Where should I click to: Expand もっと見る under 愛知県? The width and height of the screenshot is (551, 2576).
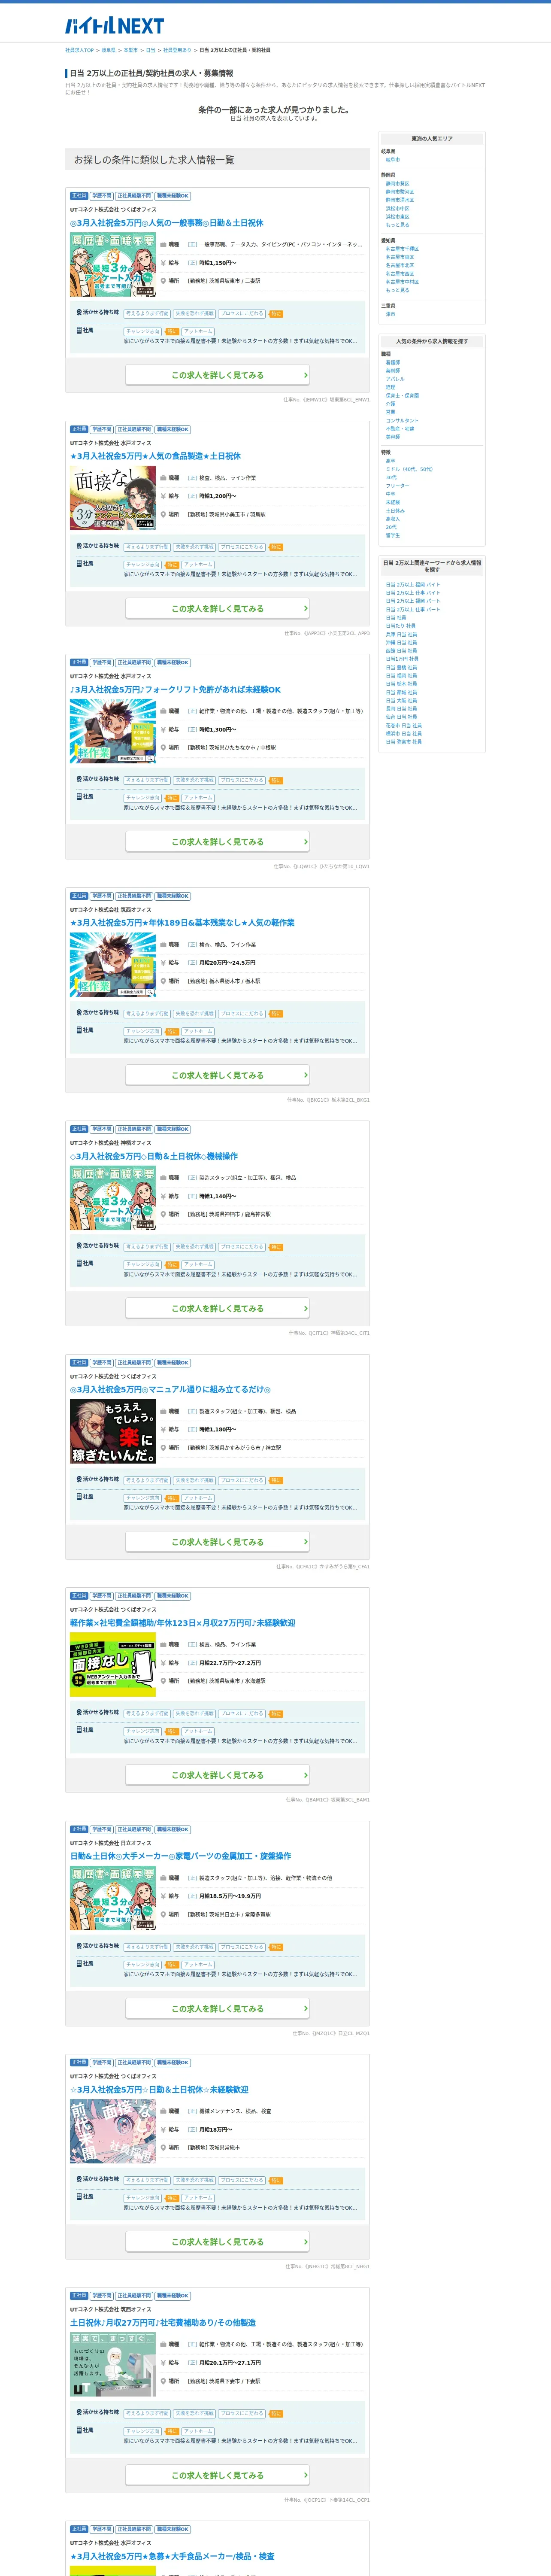[x=397, y=290]
